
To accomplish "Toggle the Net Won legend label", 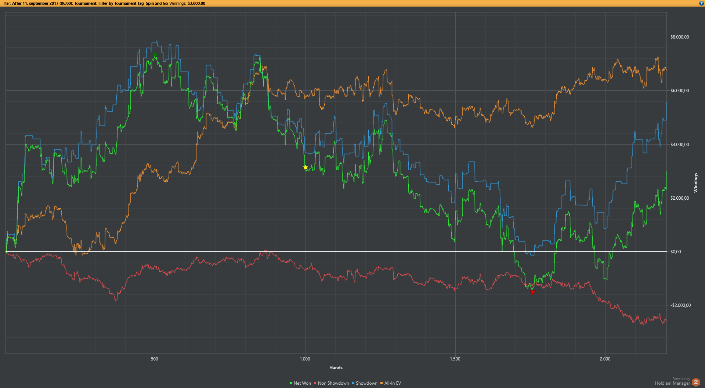I will pyautogui.click(x=302, y=383).
